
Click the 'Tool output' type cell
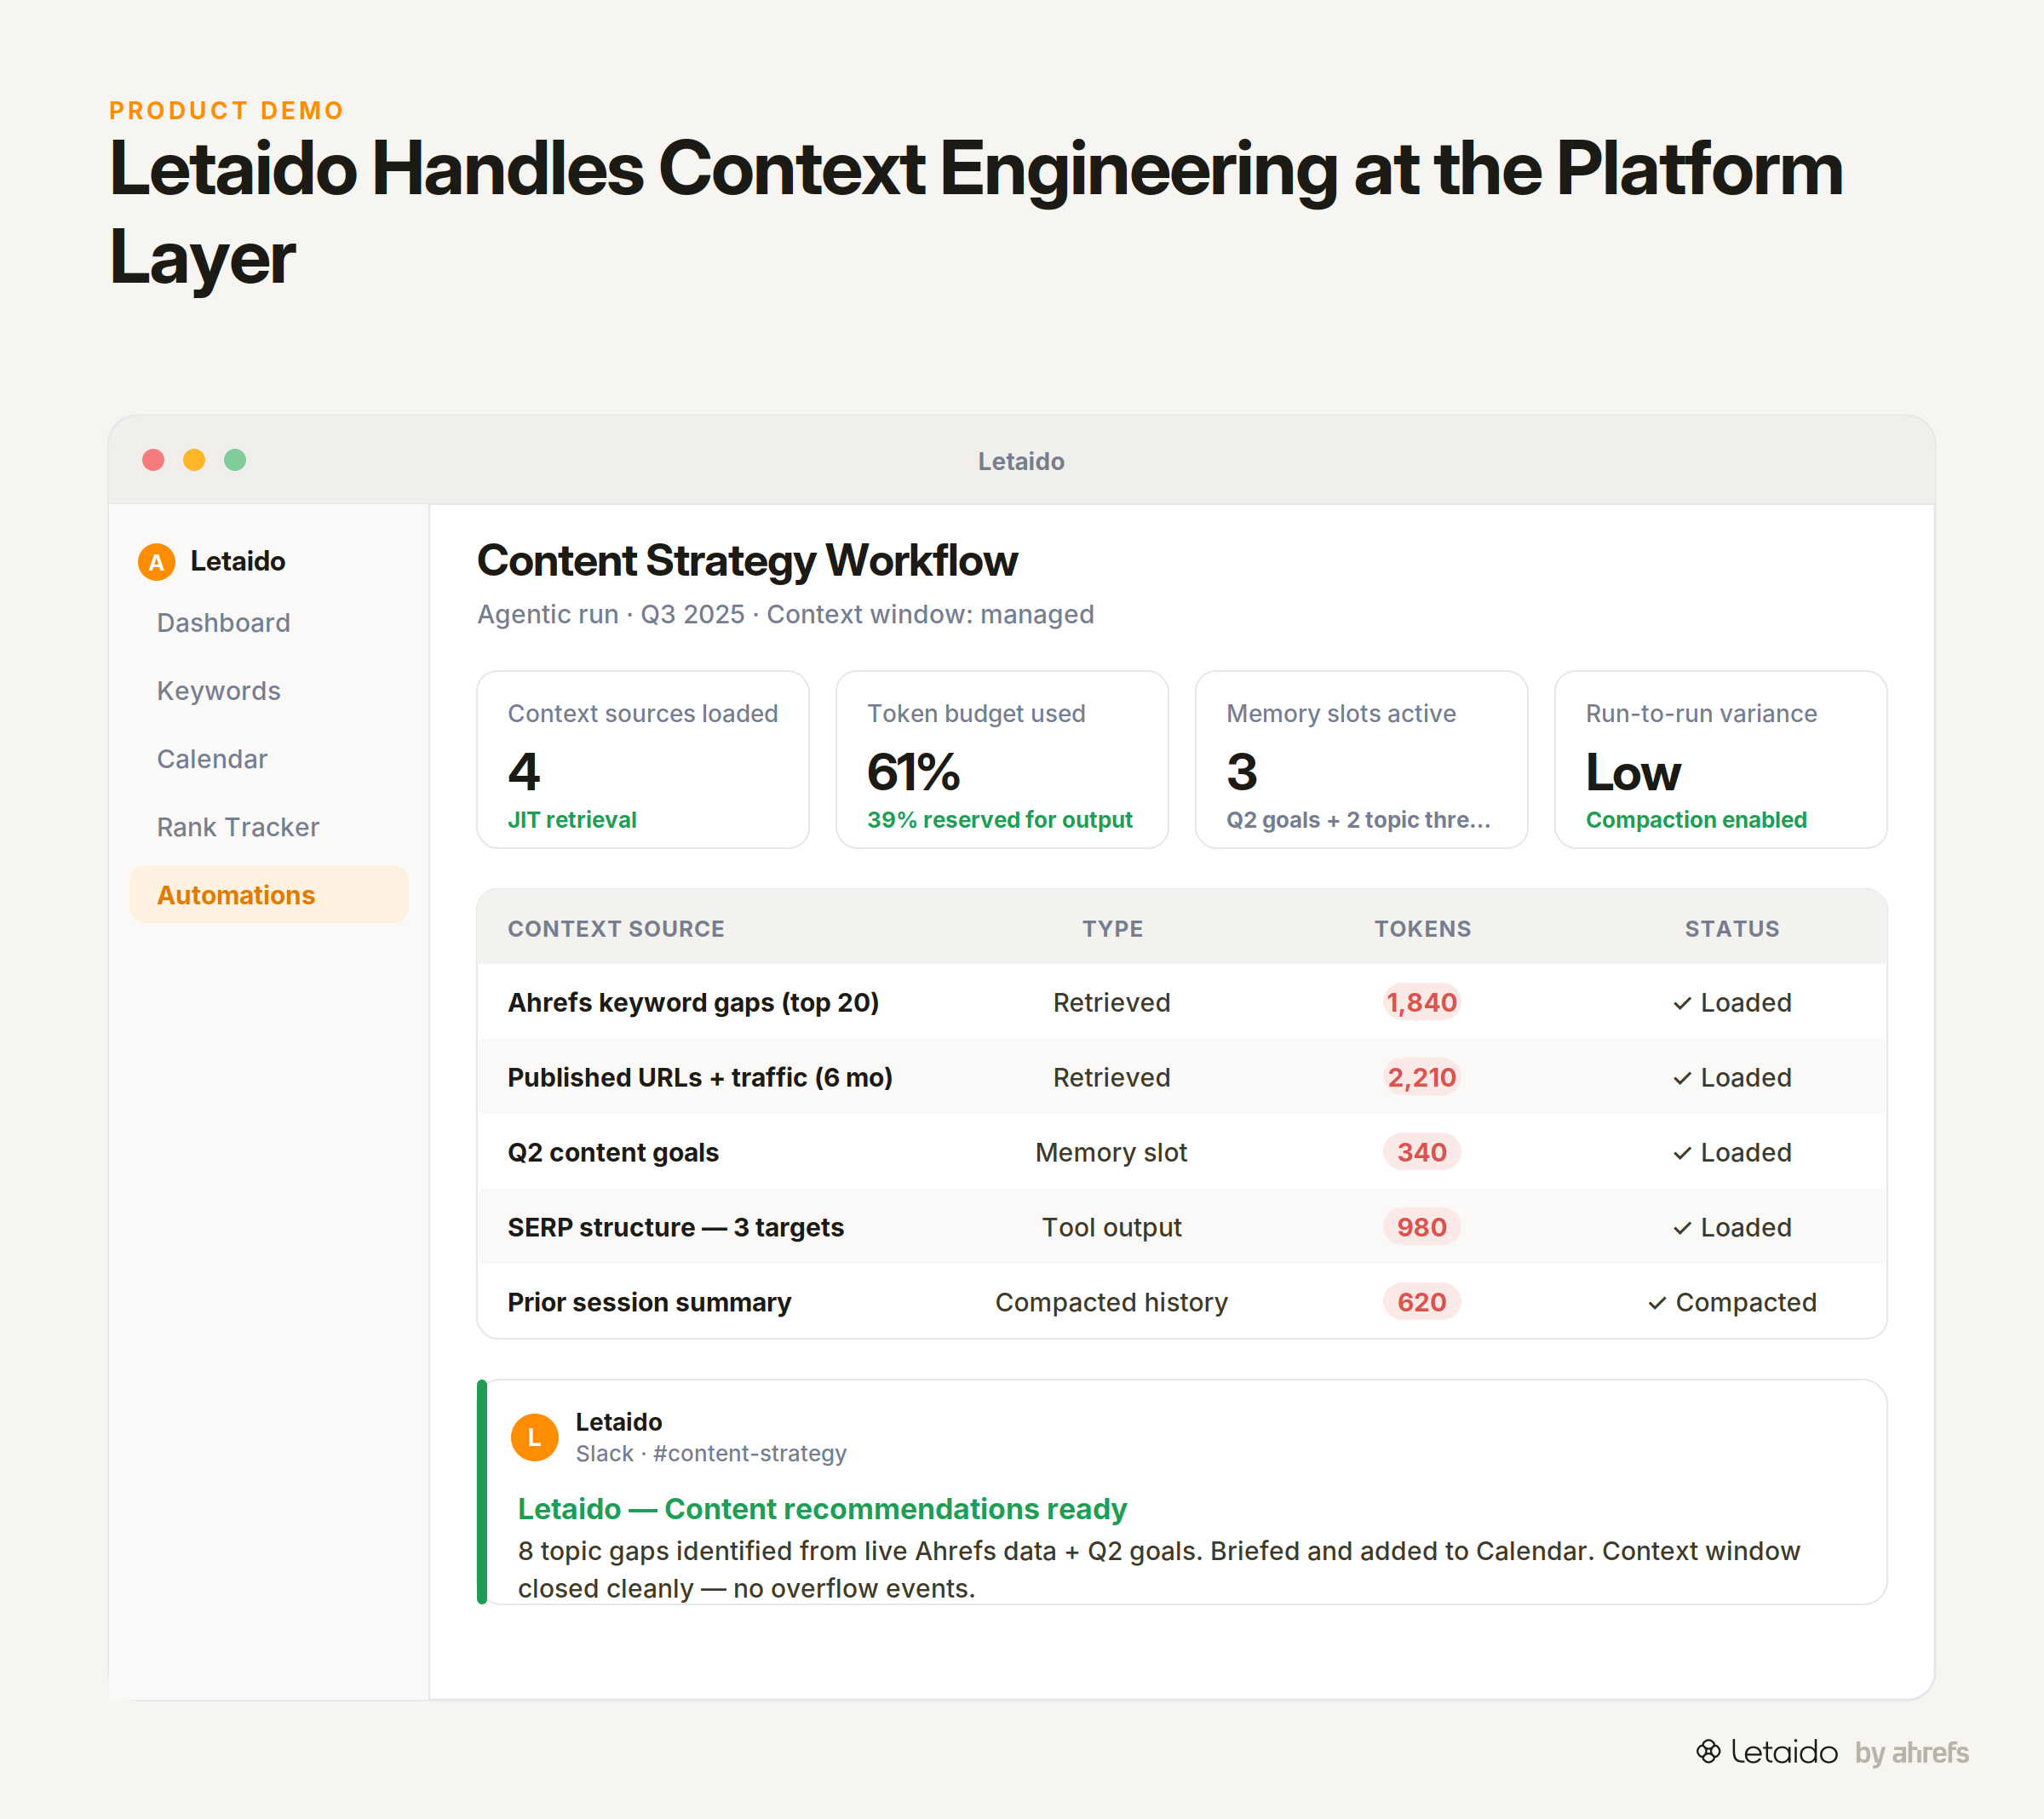pos(1111,1227)
